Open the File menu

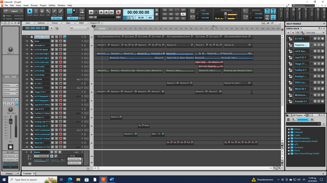pyautogui.click(x=6, y=5)
